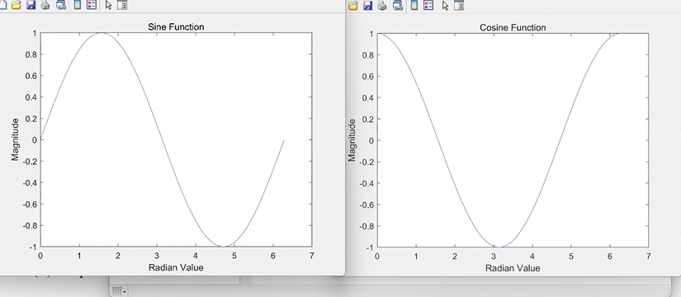Screen dimensions: 681x297
Task: Toggle Insert Legend in Sine figure
Action: (x=92, y=5)
